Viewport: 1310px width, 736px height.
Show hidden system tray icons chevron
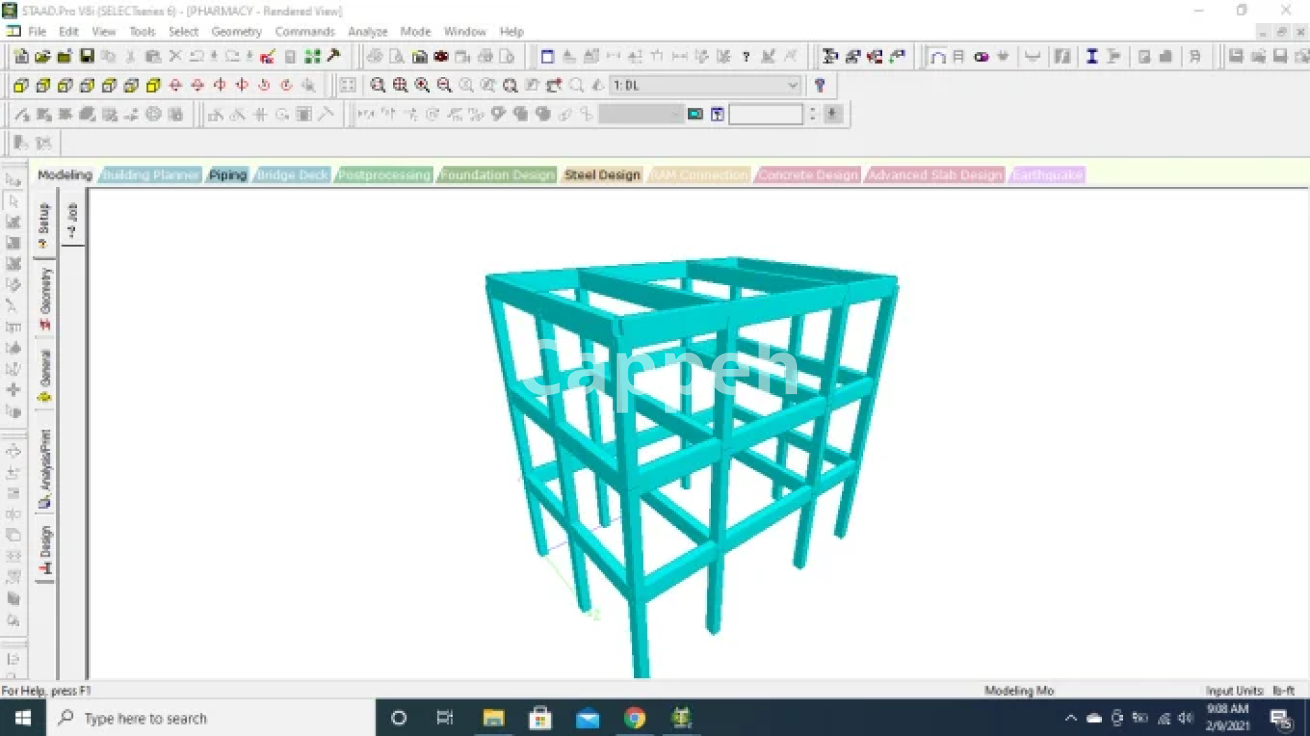[1071, 718]
